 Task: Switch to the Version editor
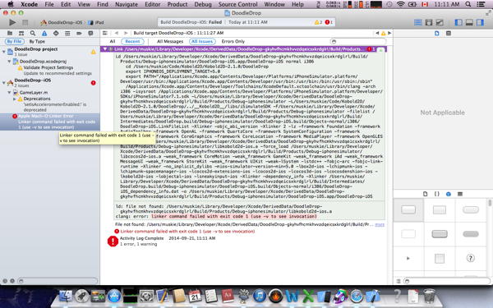click(x=440, y=22)
